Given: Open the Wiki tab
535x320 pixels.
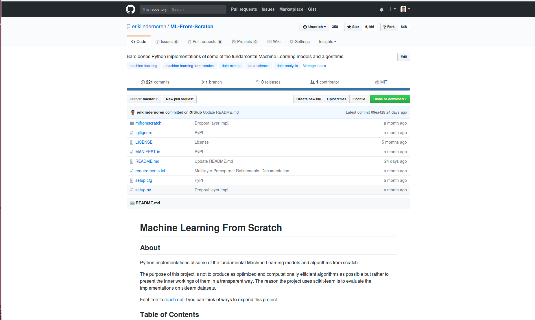Looking at the screenshot, I should (274, 42).
